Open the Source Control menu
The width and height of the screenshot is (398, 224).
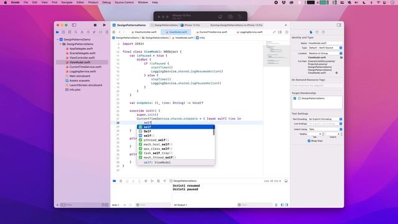[124, 2]
